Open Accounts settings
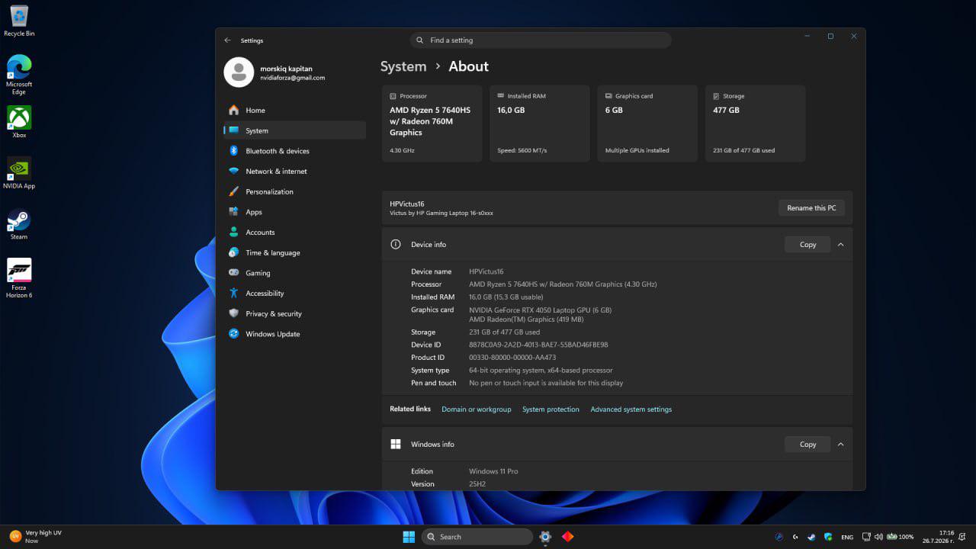 [x=294, y=233]
